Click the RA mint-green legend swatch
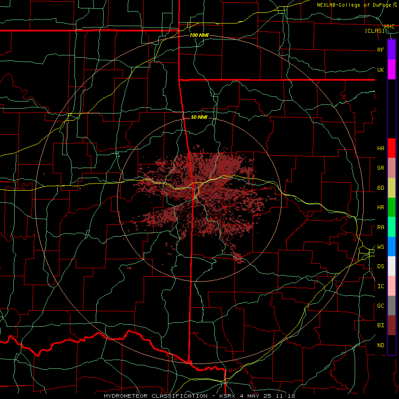The image size is (399, 399). (391, 227)
